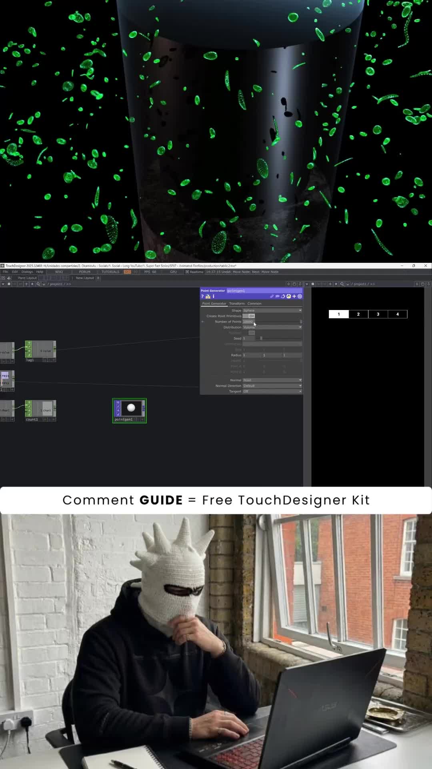Switch to the Common parameter tab
The image size is (432, 769).
(254, 304)
